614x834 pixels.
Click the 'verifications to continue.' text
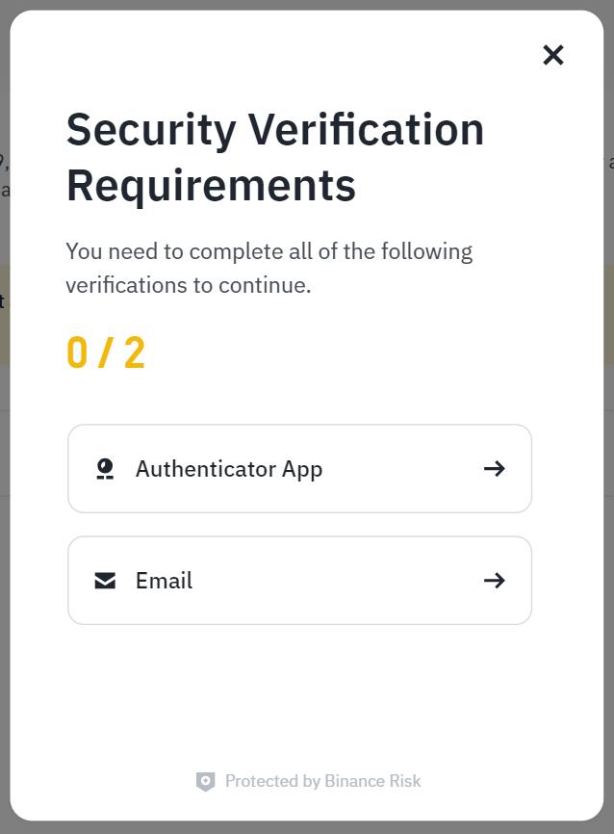[188, 286]
